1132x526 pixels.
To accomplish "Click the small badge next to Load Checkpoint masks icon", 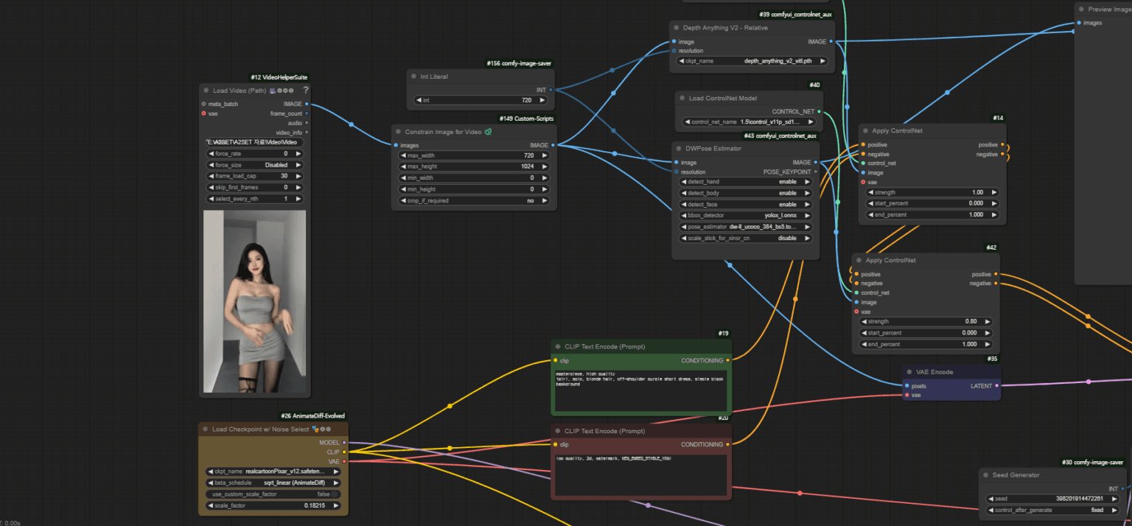I will pyautogui.click(x=324, y=429).
